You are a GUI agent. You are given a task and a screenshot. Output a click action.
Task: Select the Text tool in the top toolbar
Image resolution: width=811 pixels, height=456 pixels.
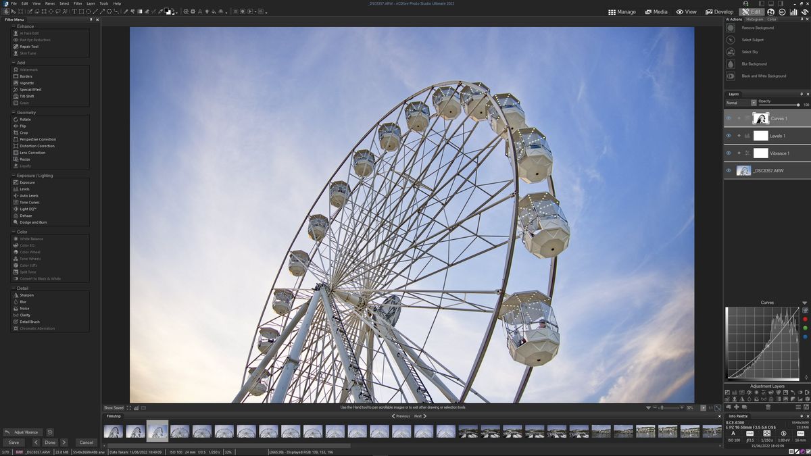tap(73, 11)
